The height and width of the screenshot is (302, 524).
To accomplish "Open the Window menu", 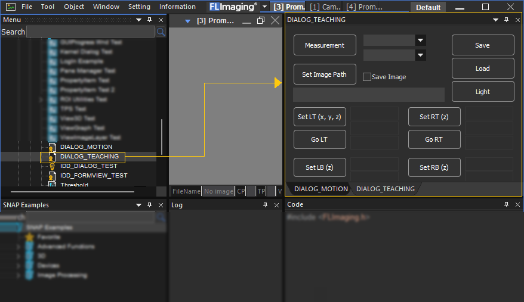I will (x=106, y=7).
